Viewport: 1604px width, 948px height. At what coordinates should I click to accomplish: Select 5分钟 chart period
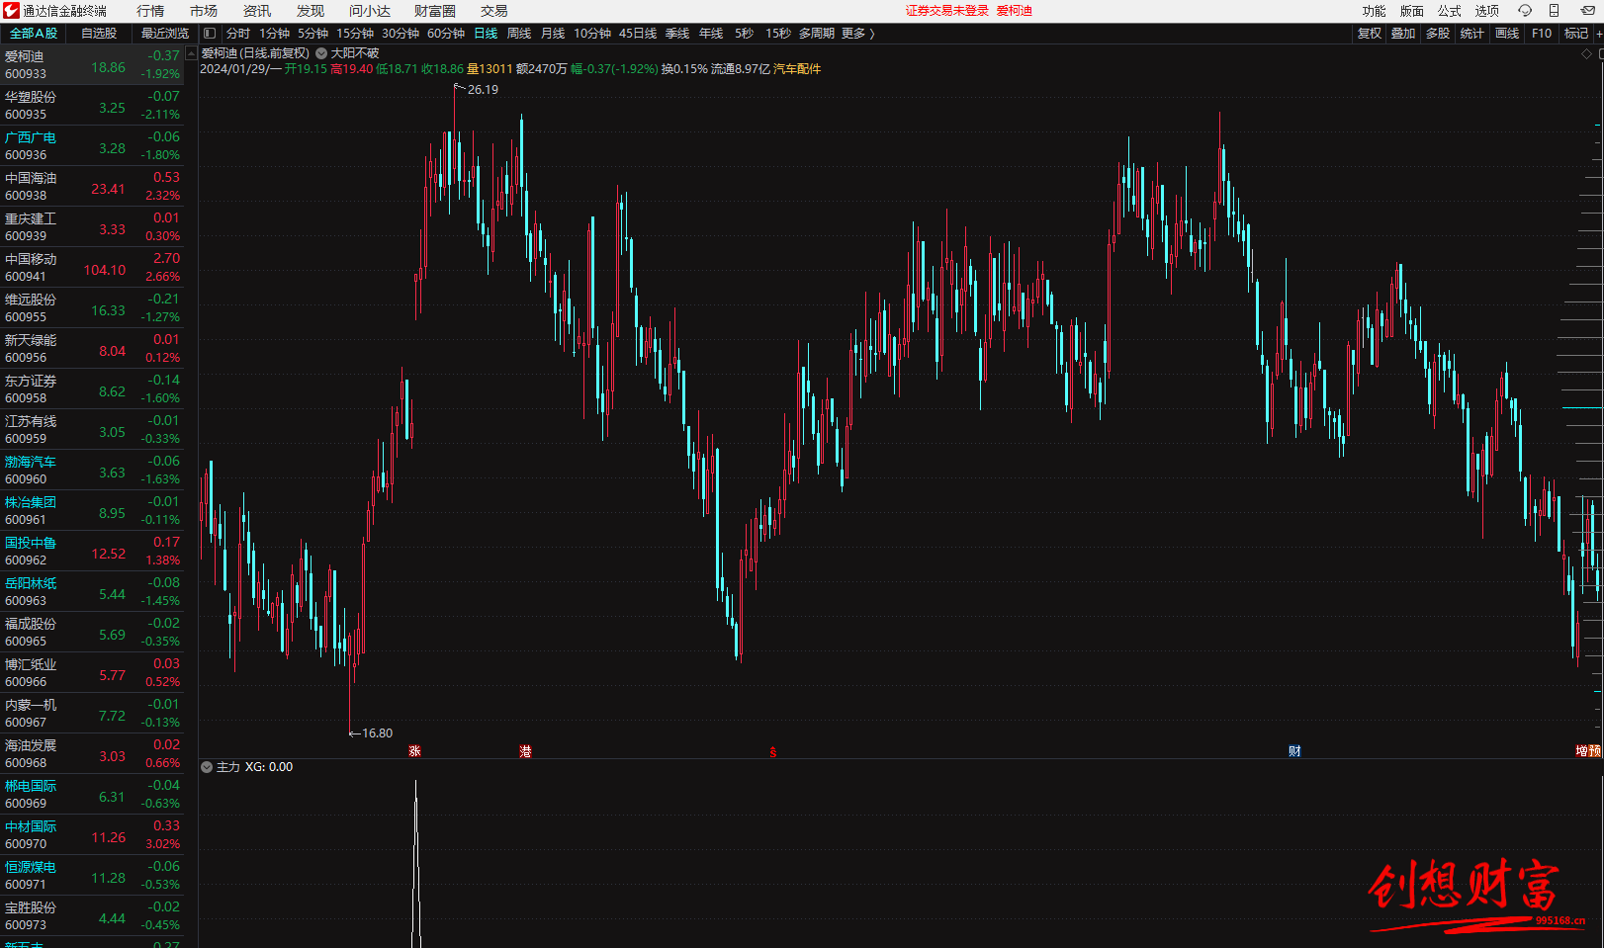[312, 34]
